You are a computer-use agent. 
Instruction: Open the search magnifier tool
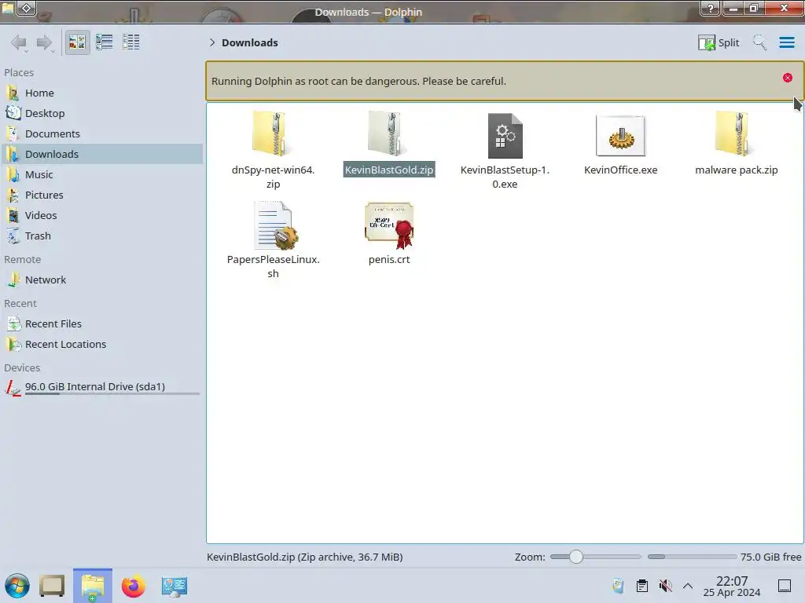coord(759,42)
